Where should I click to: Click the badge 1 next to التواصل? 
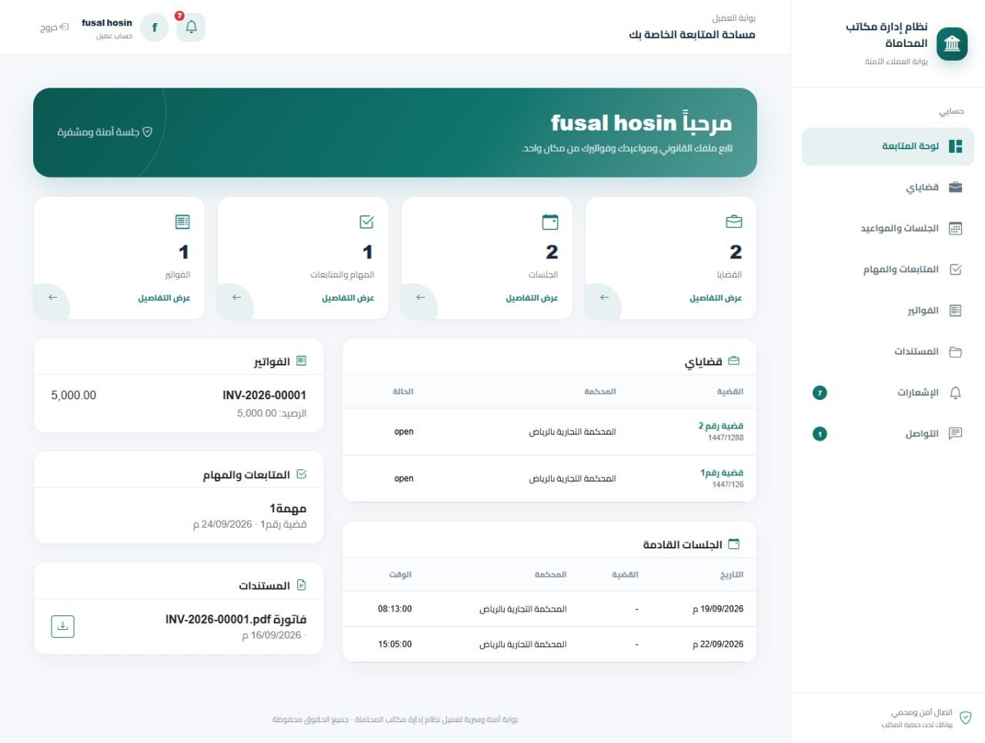820,434
